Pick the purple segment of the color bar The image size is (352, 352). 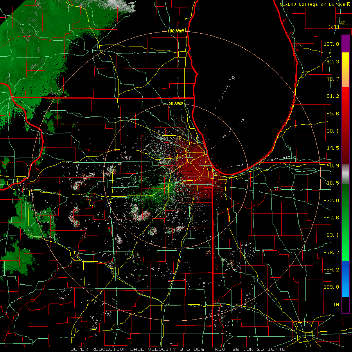[x=345, y=43]
